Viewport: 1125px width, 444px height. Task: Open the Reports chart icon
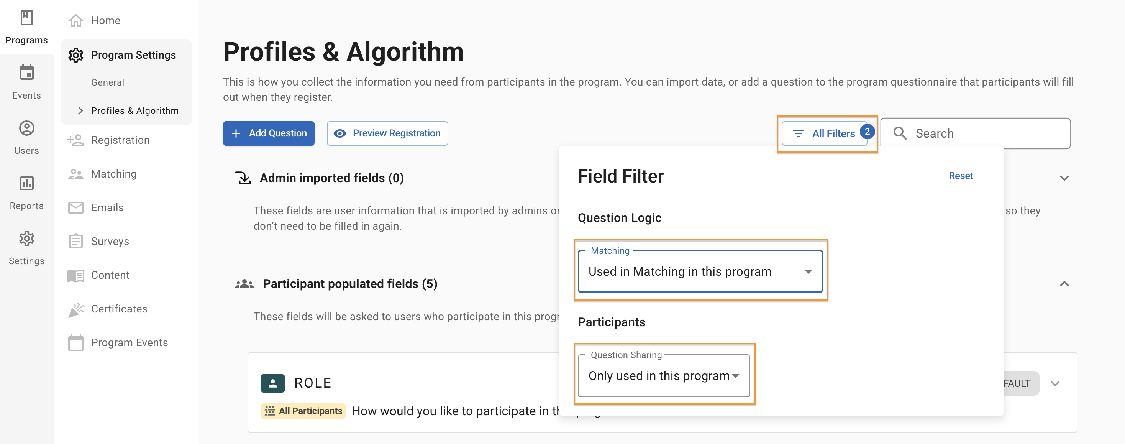tap(27, 183)
